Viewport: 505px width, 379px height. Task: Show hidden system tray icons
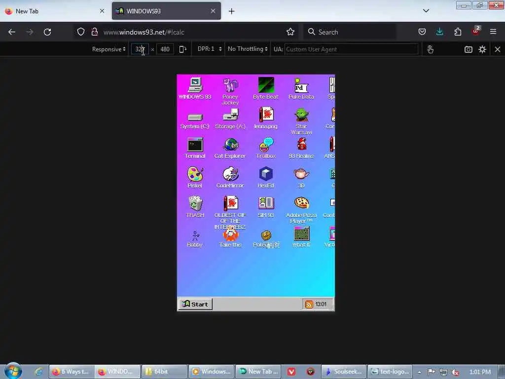pos(419,372)
